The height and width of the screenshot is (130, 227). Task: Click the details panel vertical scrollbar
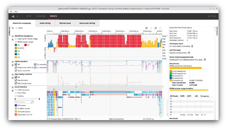pos(215,73)
